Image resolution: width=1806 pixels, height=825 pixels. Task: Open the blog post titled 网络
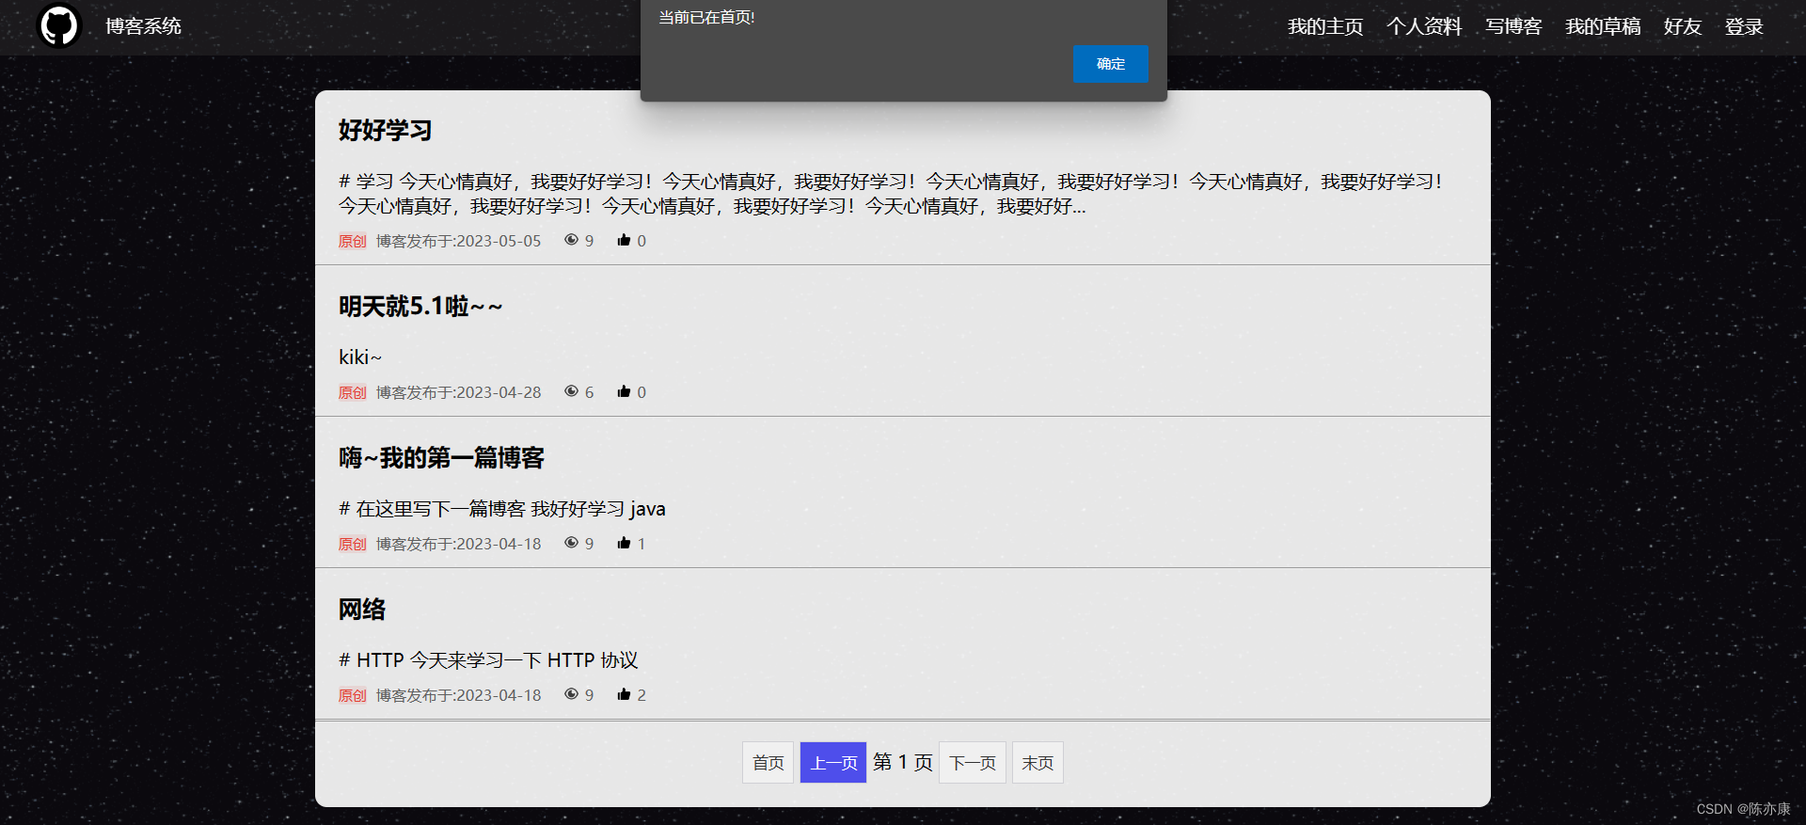click(x=362, y=610)
